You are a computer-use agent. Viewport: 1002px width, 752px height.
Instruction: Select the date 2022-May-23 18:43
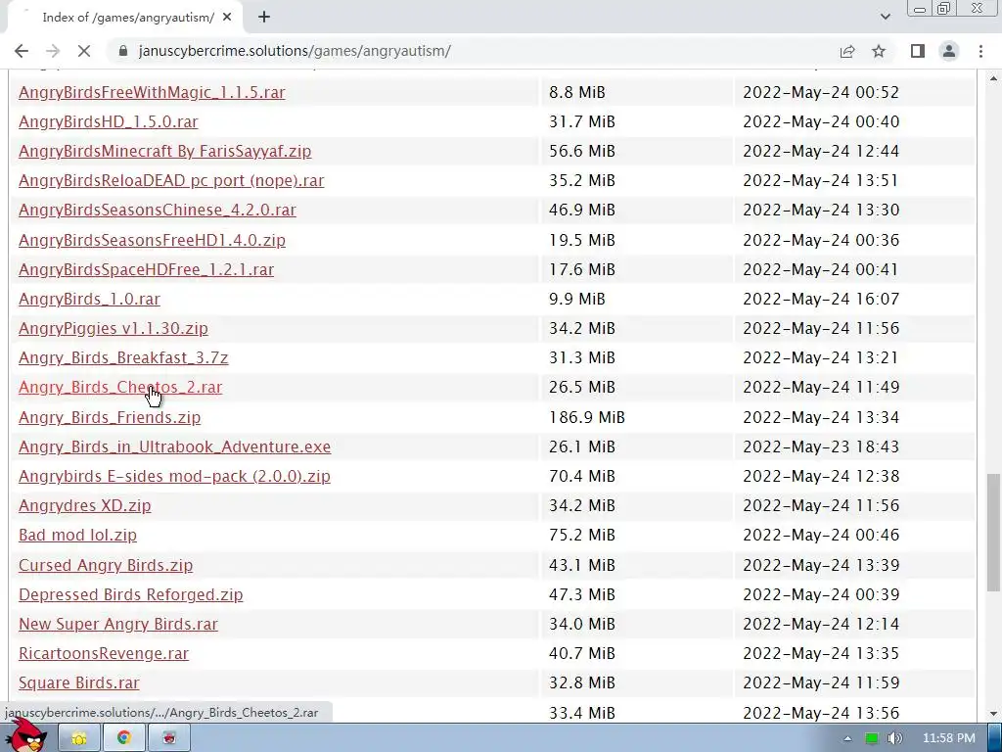[821, 446]
